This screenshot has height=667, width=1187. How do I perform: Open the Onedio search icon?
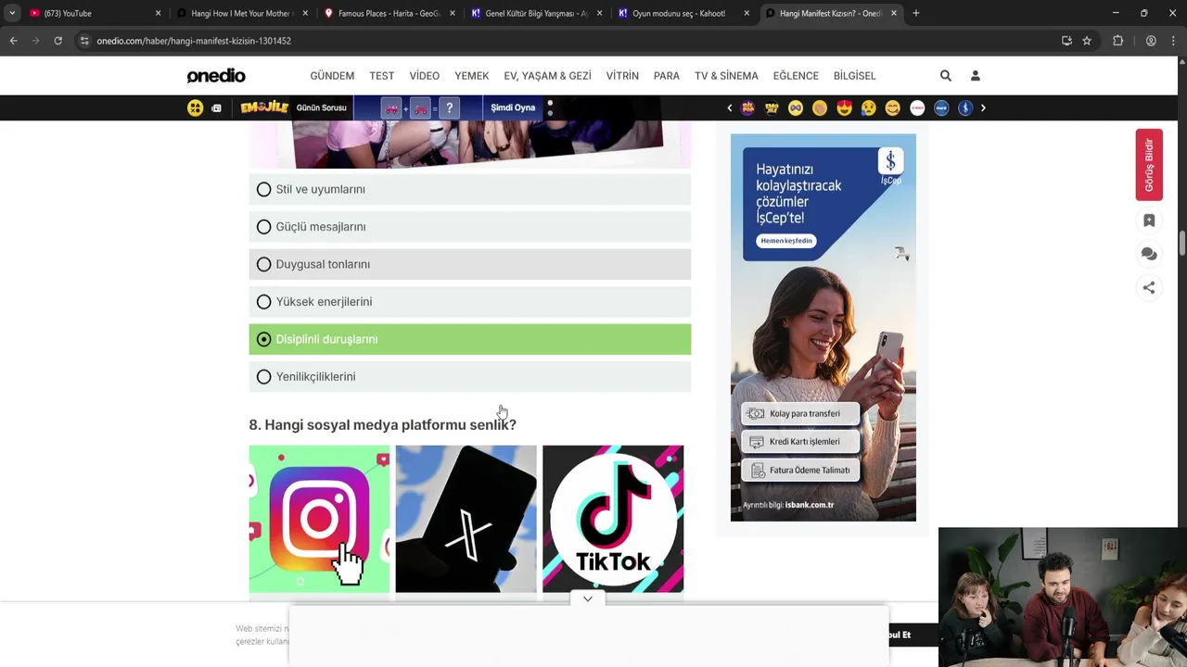[x=945, y=76]
